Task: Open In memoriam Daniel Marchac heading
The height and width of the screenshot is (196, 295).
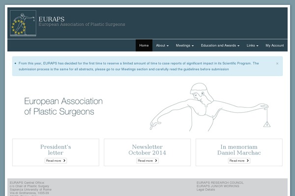Action: (239, 149)
